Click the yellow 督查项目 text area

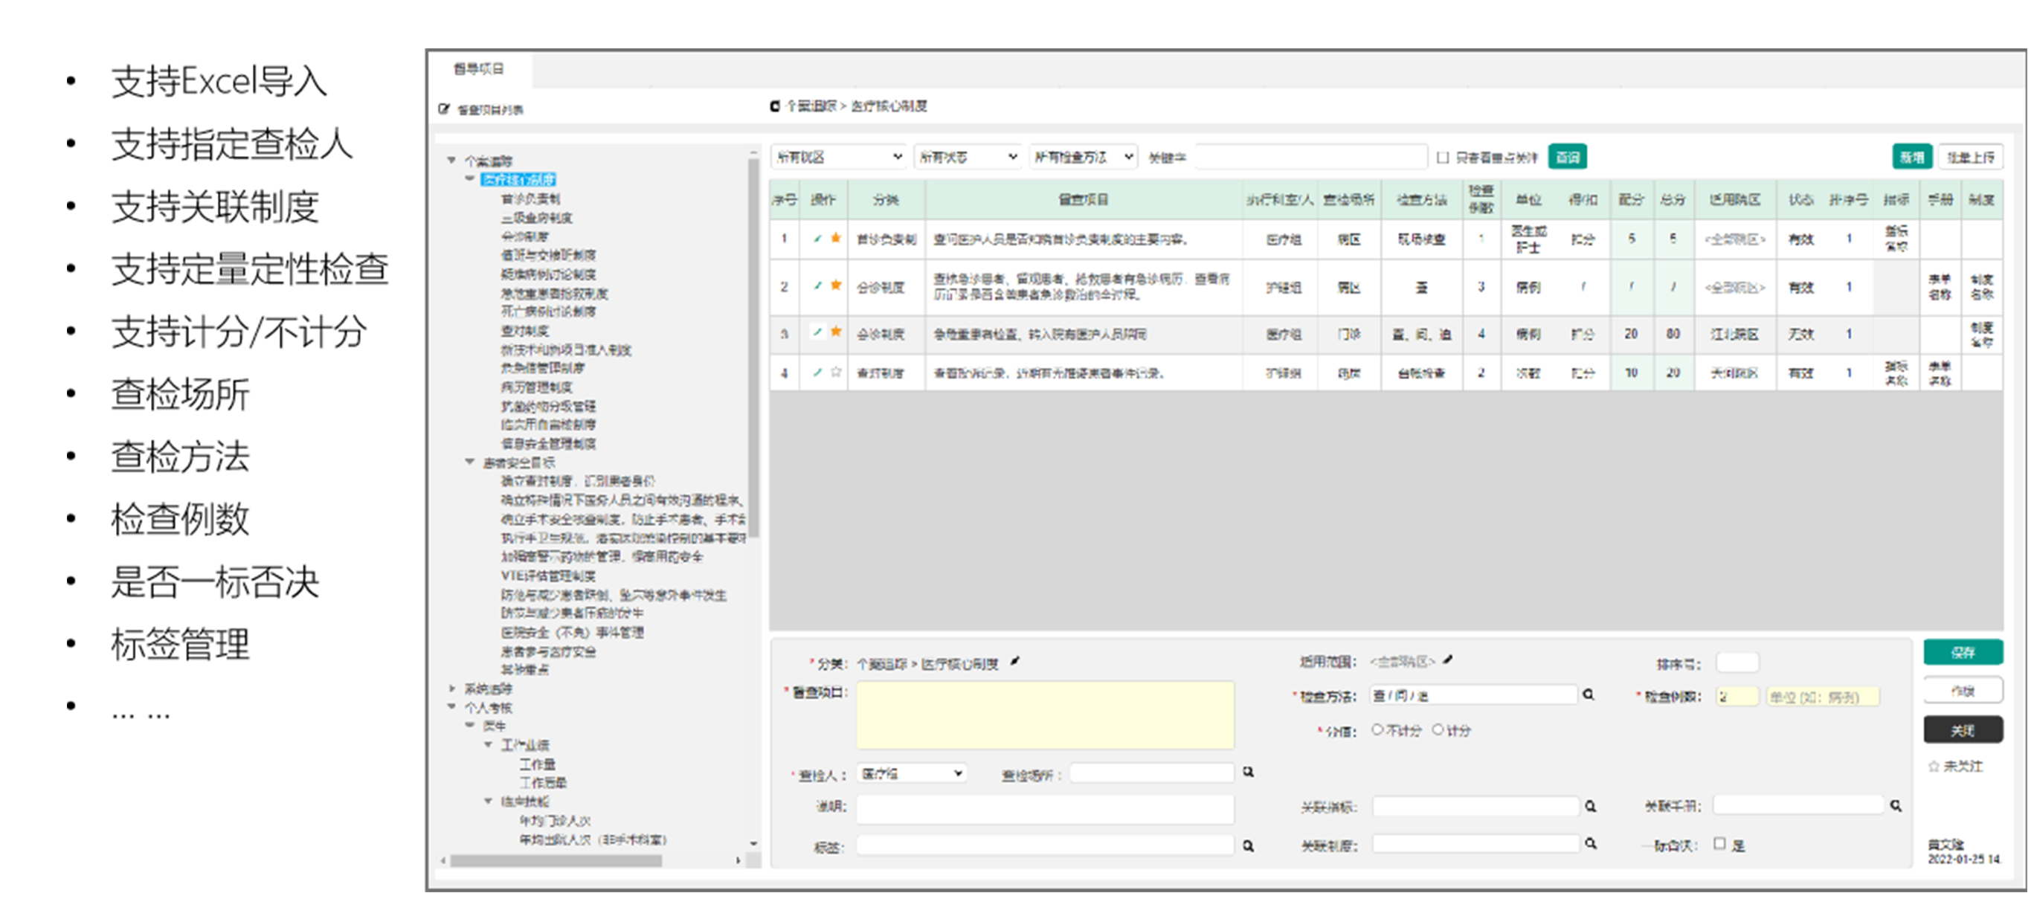1045,715
